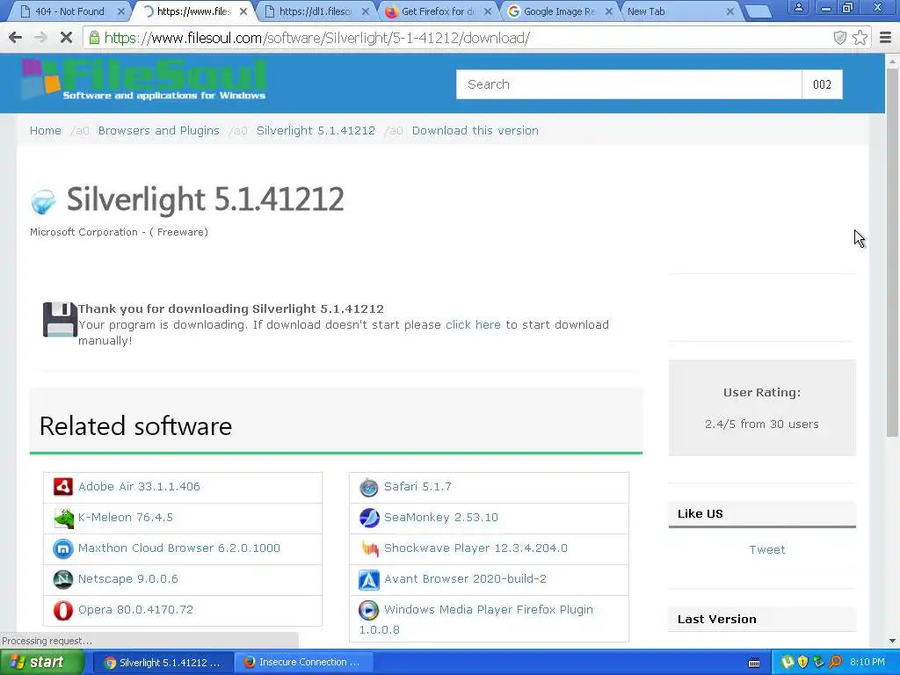
Task: Click the 'Microsoft Corporation - ( Freeware)' text
Action: [x=119, y=232]
